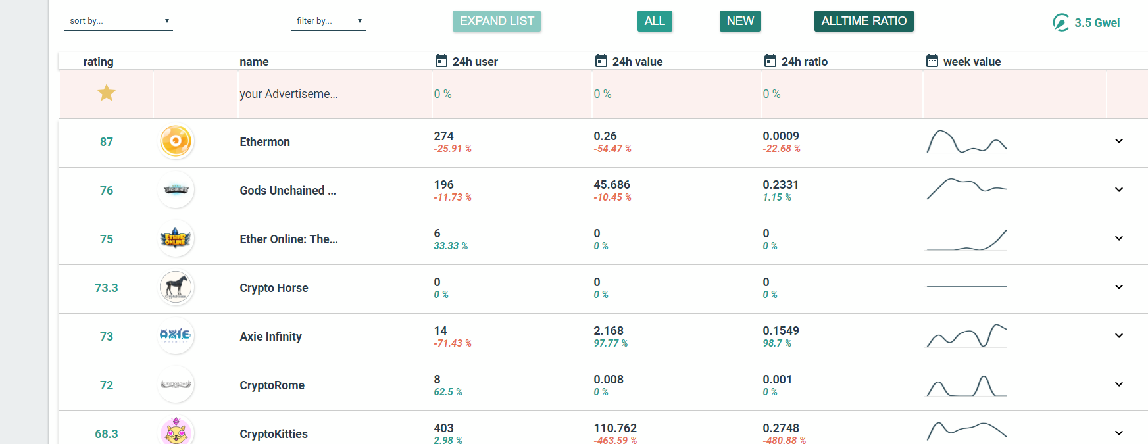Image resolution: width=1148 pixels, height=444 pixels.
Task: Expand the Gods Unchained row details
Action: pyautogui.click(x=1119, y=189)
